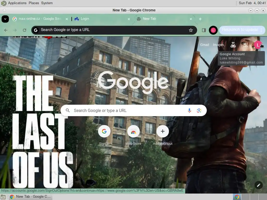
Task: Go forward with the forward arrow
Action: click(15, 30)
